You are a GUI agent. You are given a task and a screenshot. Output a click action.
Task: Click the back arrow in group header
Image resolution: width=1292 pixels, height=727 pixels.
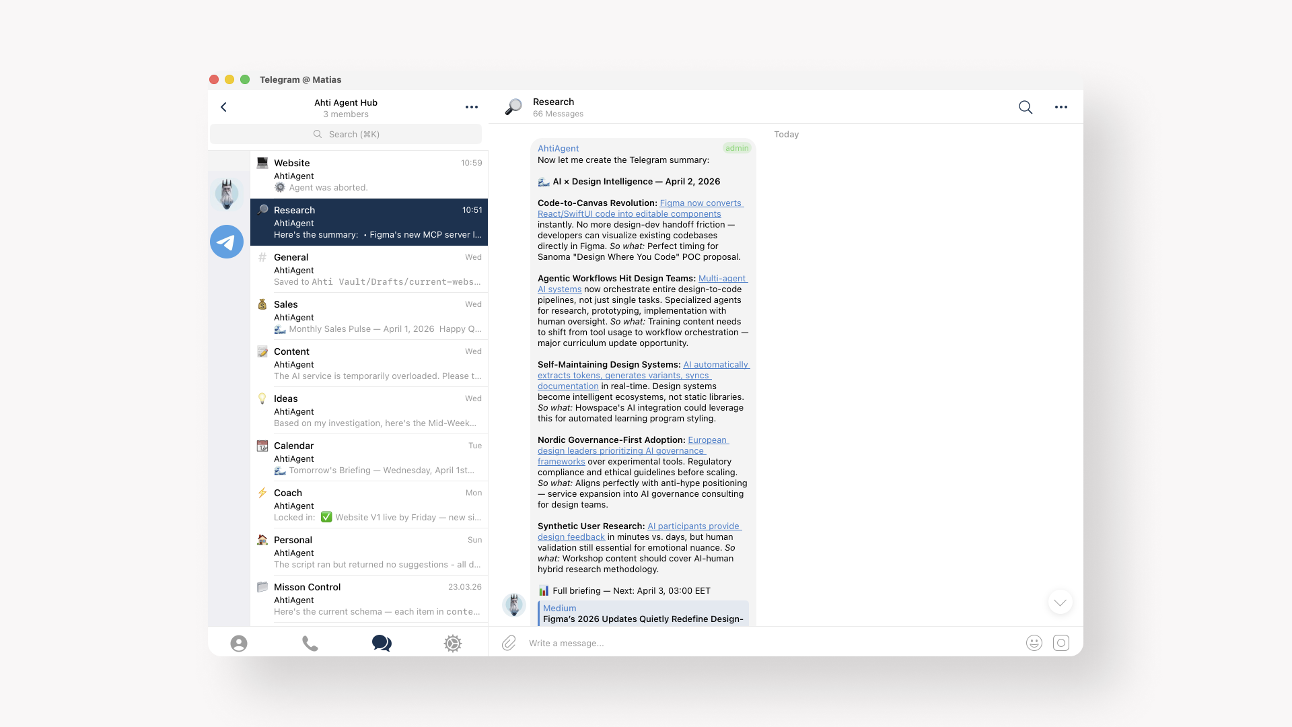[223, 107]
